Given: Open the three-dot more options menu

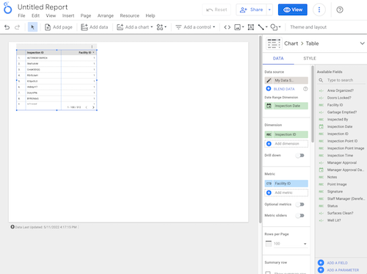Looking at the screenshot, I should pos(319,10).
